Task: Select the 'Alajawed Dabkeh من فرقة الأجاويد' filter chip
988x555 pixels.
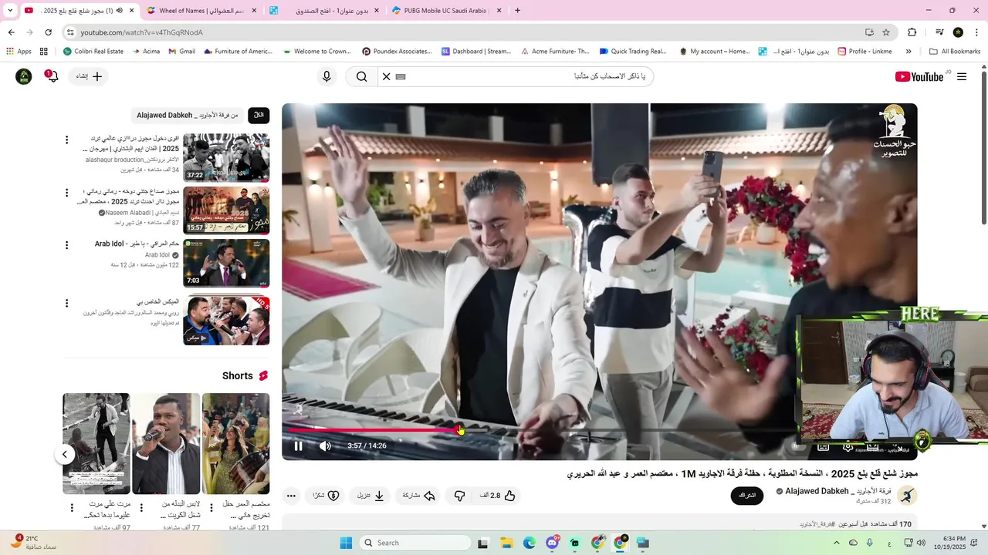Action: (188, 115)
